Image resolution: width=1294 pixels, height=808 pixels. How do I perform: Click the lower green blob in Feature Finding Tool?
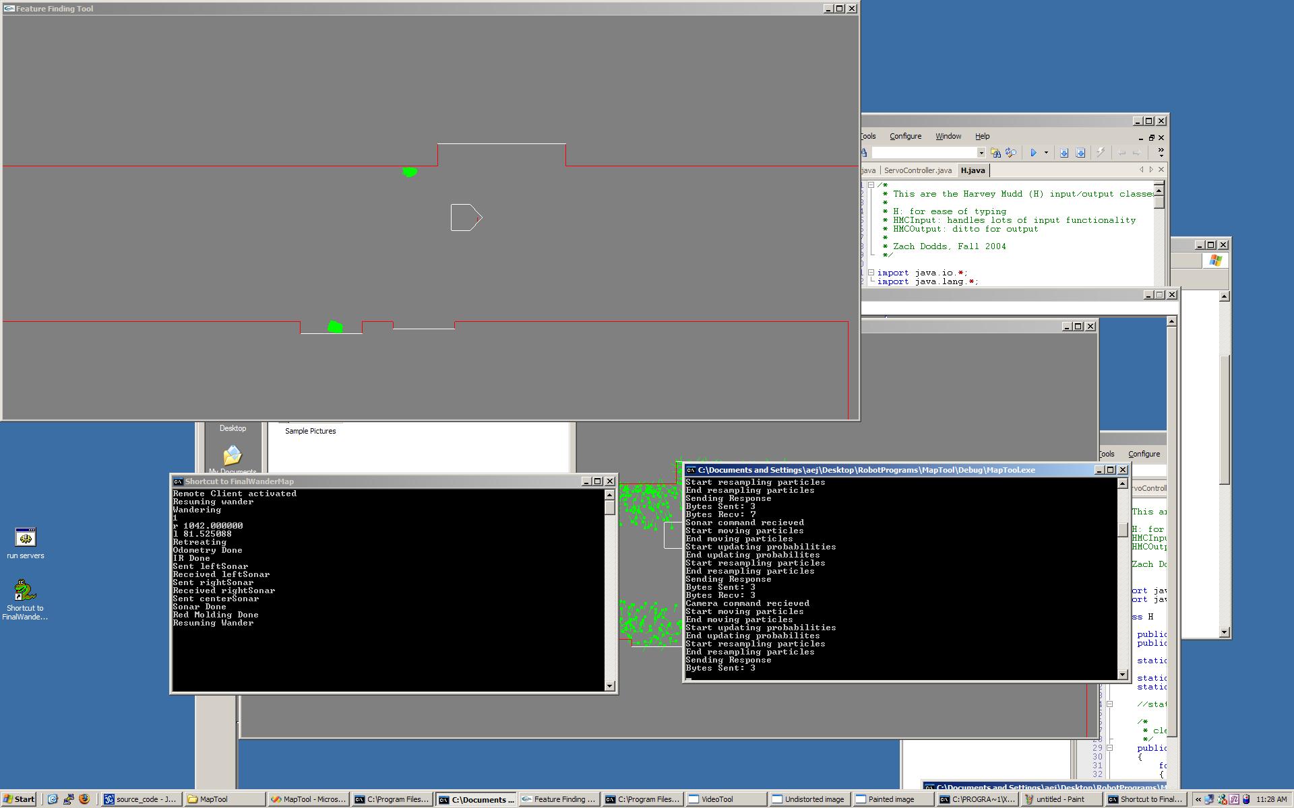pos(335,327)
